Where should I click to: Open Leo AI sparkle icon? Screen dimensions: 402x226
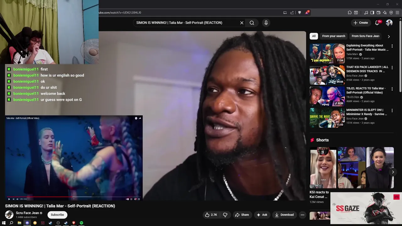pos(385,13)
